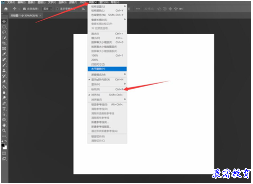Select the Ellipse shape tool
Viewport: 253px width, 184px height.
coord(4,120)
